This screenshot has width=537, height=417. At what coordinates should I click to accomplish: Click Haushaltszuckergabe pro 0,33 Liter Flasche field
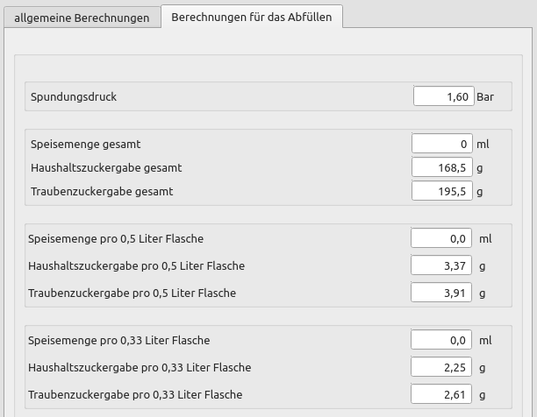[441, 367]
